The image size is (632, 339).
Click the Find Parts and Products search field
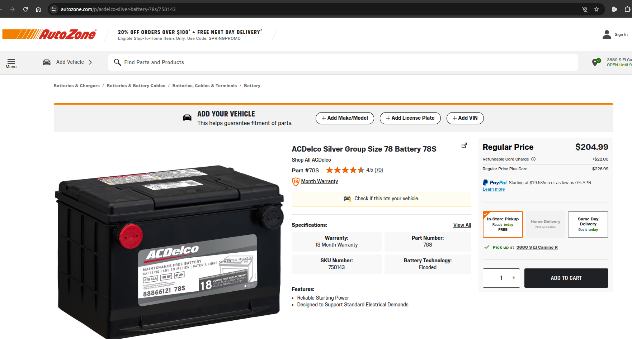(x=343, y=62)
